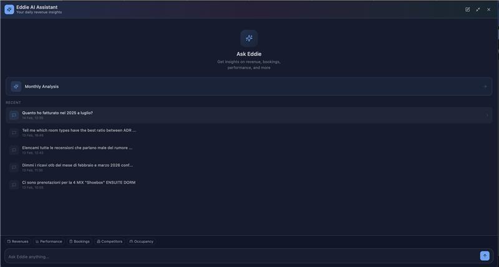Open 'Elencami tutte le recensioni' conversation
499x267 pixels.
(x=77, y=148)
